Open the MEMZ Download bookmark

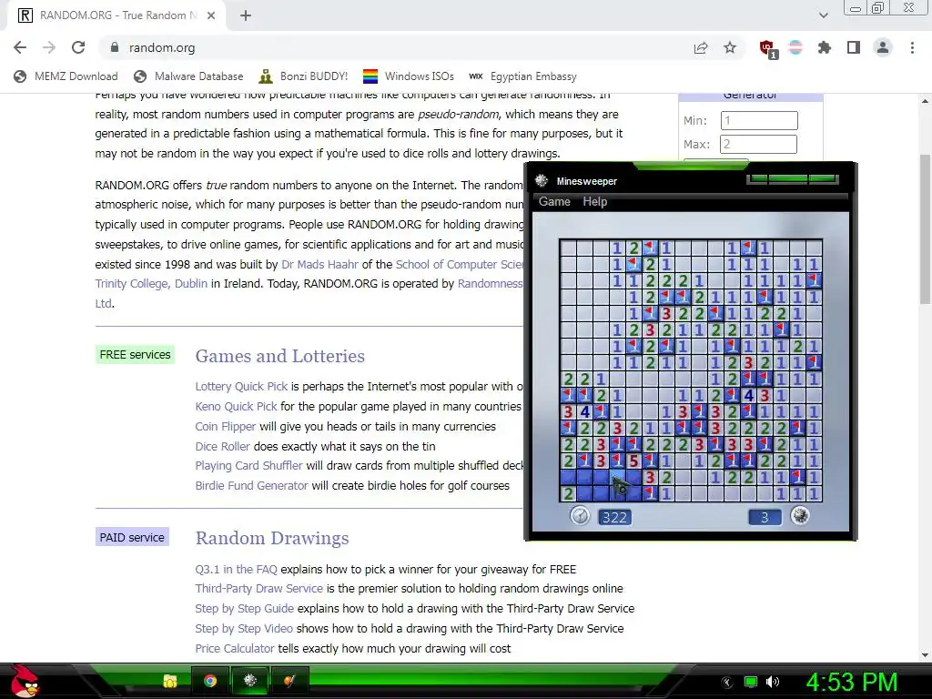pyautogui.click(x=66, y=76)
